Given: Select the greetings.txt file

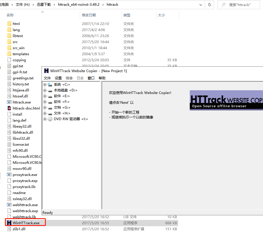Looking at the screenshot, I should coord(23,78).
